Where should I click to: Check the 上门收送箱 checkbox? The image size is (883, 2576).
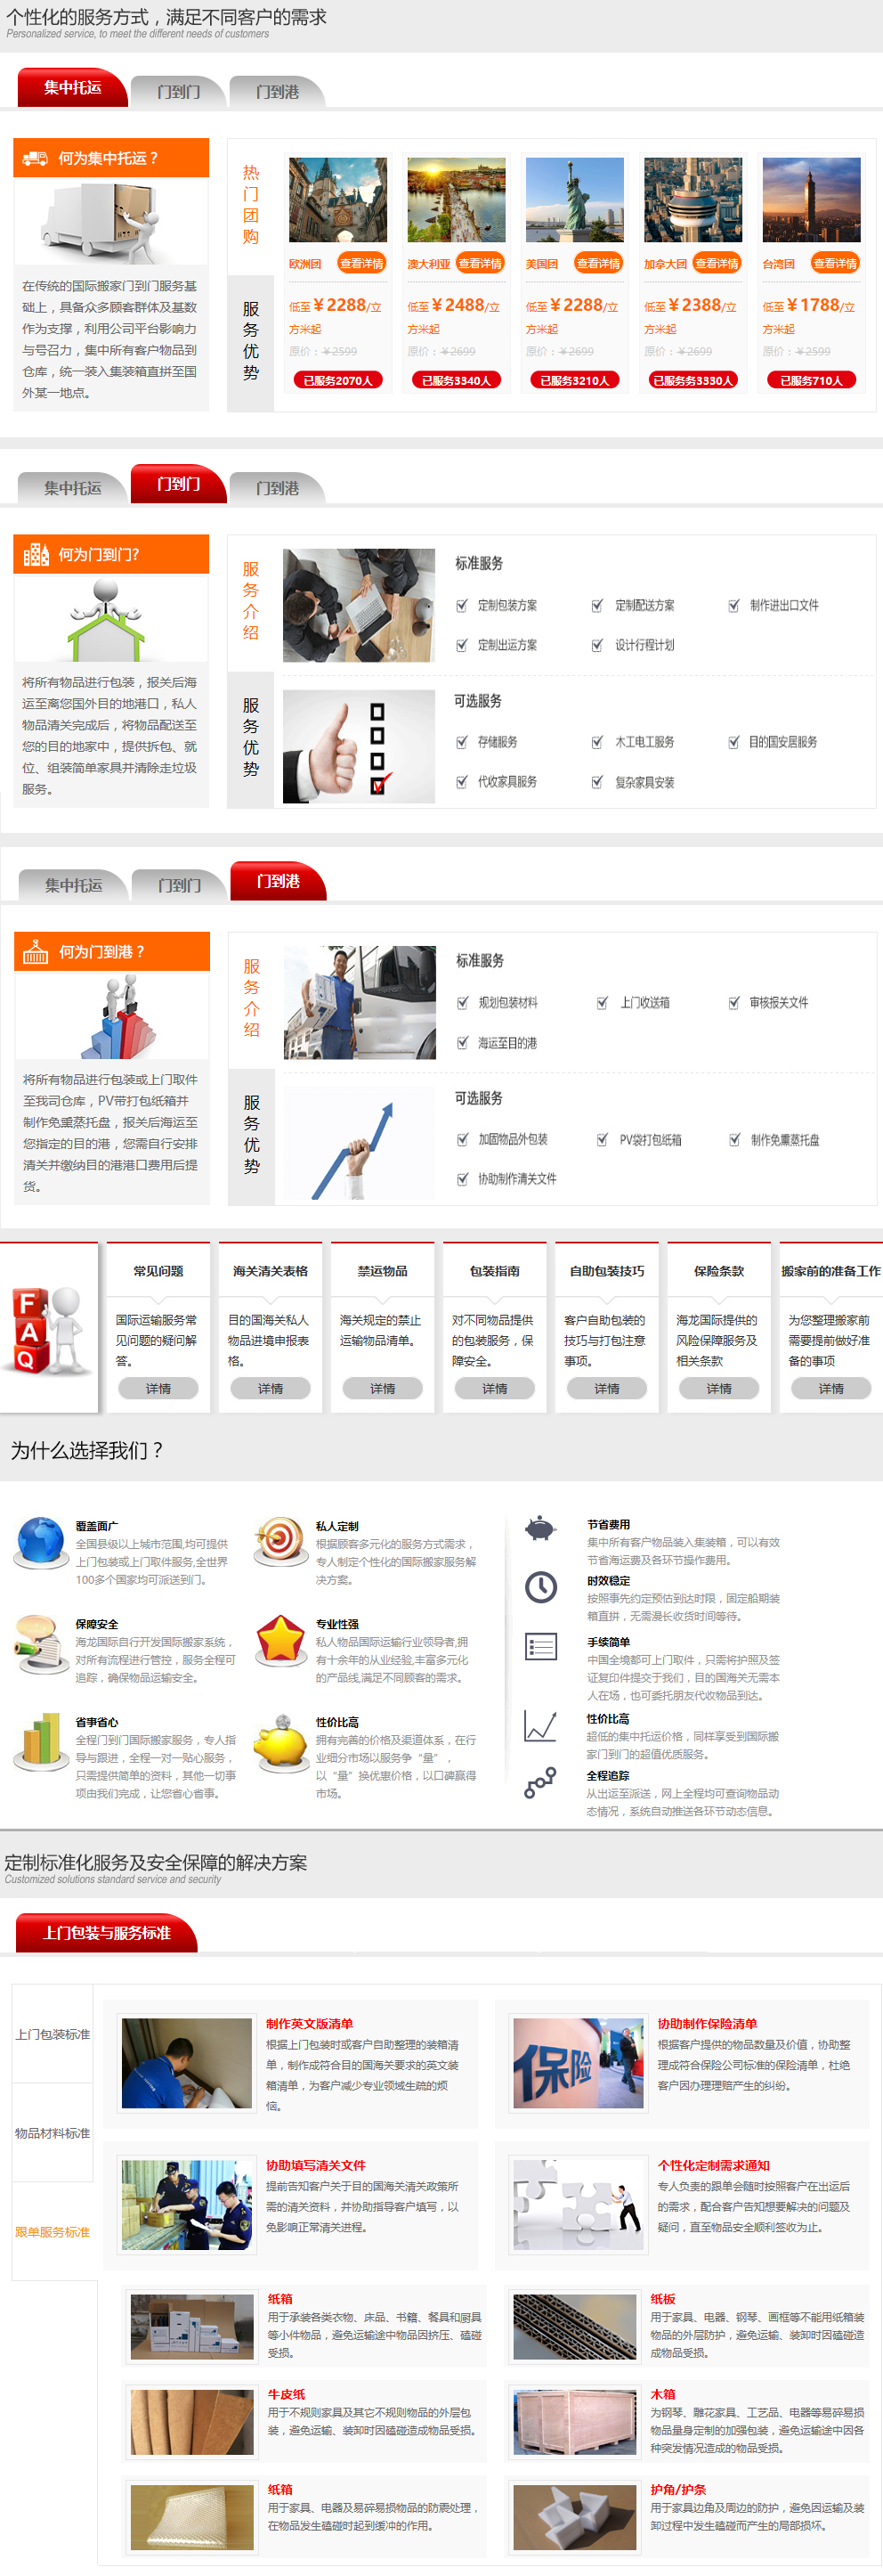pos(603,1003)
